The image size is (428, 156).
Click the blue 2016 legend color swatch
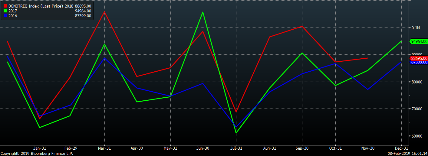pos(5,16)
